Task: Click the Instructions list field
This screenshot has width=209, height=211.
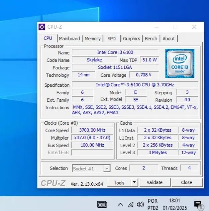Action: (135, 110)
